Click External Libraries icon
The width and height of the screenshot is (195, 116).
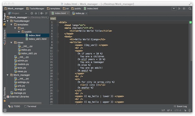8,97
